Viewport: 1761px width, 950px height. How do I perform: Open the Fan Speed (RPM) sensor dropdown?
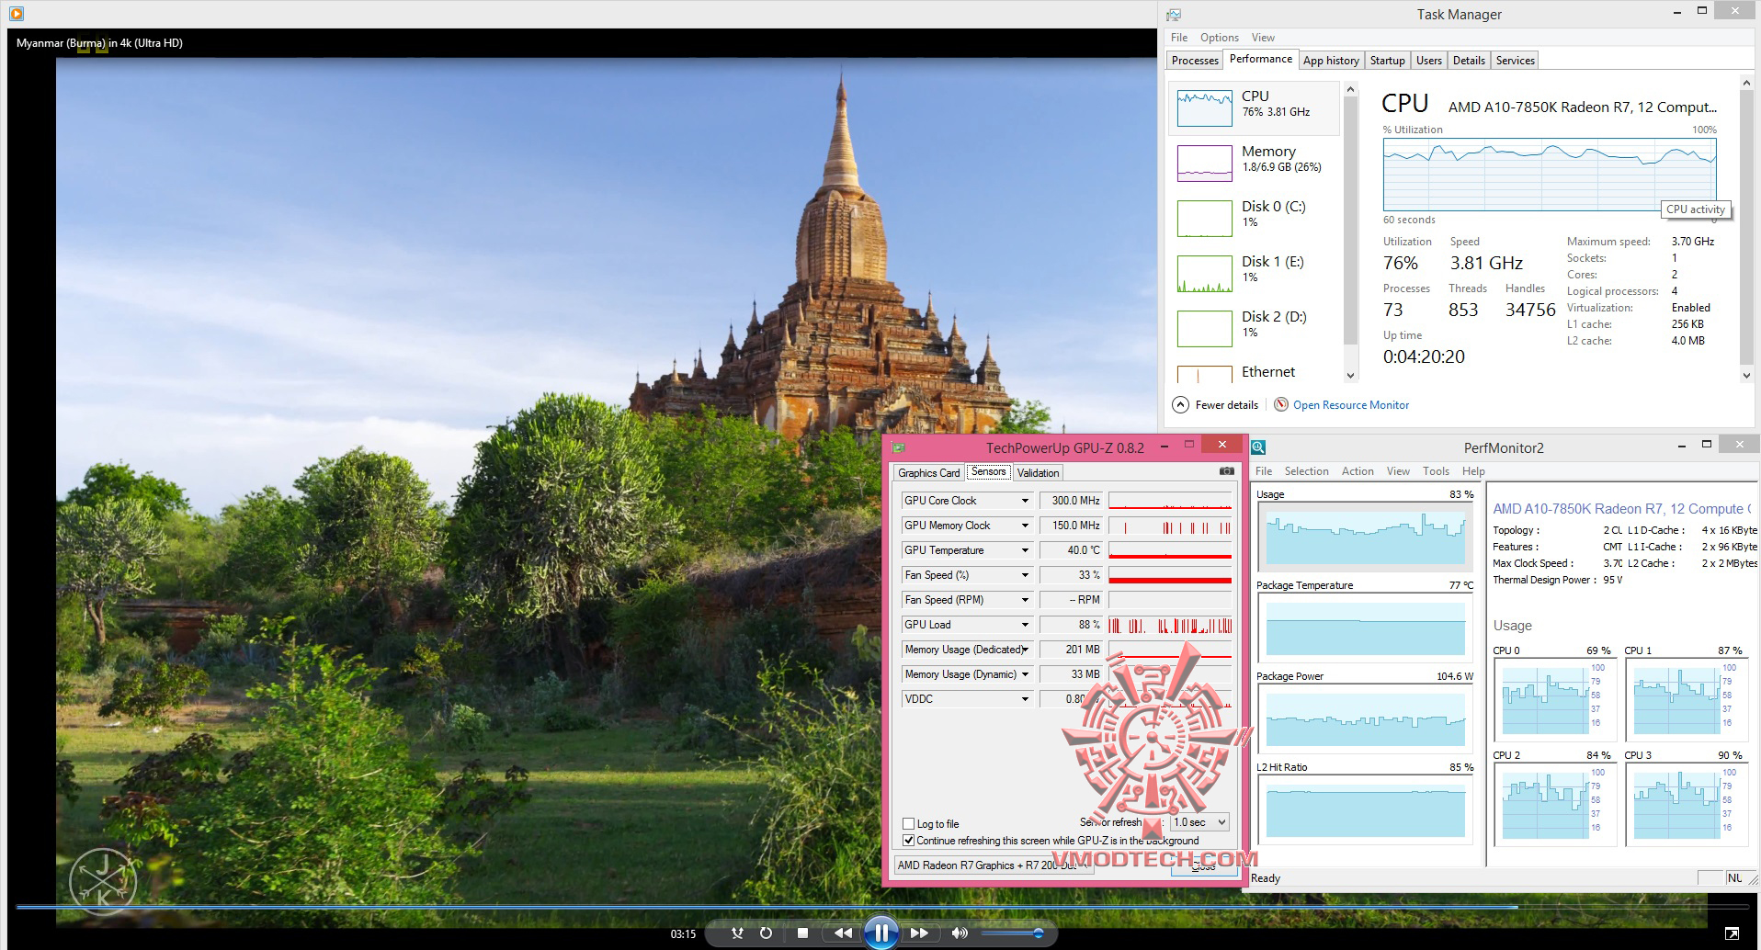tap(1025, 600)
